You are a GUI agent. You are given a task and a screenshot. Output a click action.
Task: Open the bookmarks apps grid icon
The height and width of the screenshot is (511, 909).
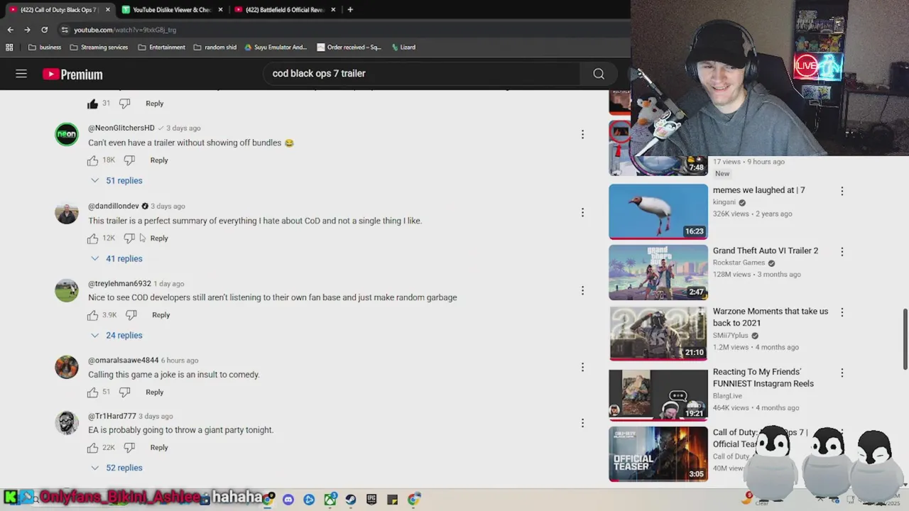coord(9,48)
